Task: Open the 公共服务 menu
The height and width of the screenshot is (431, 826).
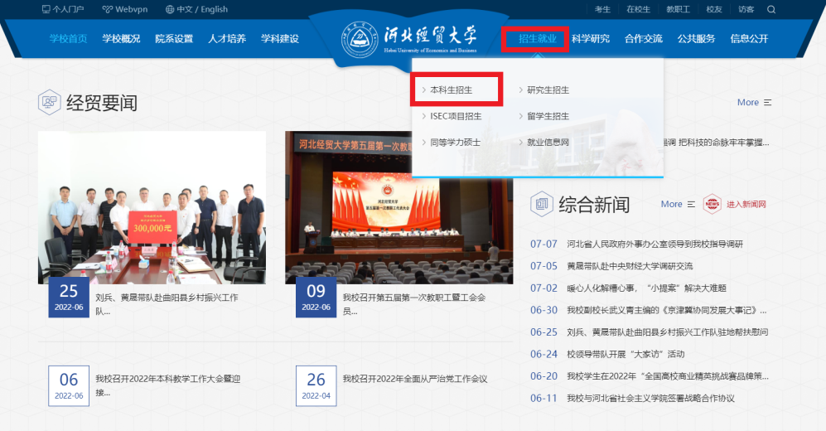Action: pos(696,38)
